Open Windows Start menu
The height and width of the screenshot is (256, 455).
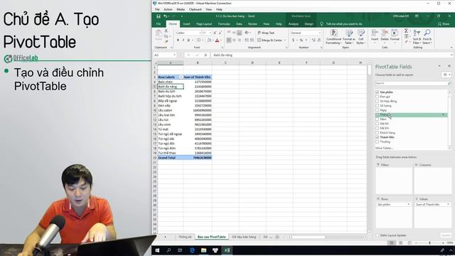click(x=157, y=250)
